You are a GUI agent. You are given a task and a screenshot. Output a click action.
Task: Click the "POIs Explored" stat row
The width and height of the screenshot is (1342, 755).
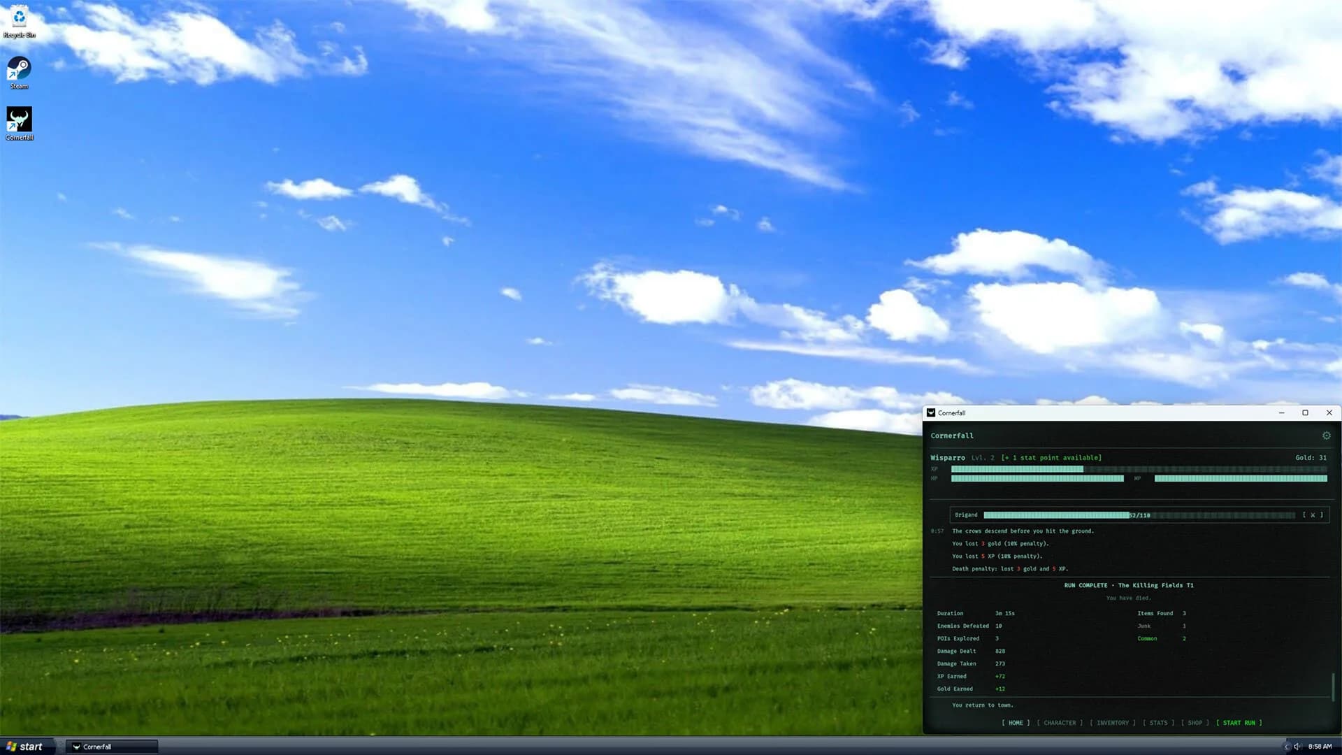pos(968,639)
